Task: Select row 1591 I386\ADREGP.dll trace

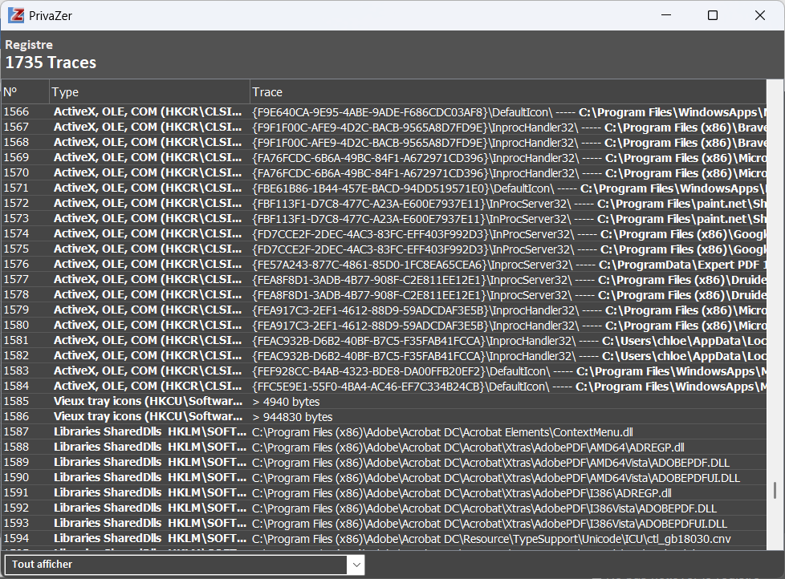Action: coord(461,493)
